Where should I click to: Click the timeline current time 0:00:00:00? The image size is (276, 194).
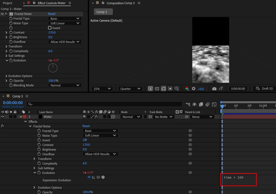click(x=13, y=103)
